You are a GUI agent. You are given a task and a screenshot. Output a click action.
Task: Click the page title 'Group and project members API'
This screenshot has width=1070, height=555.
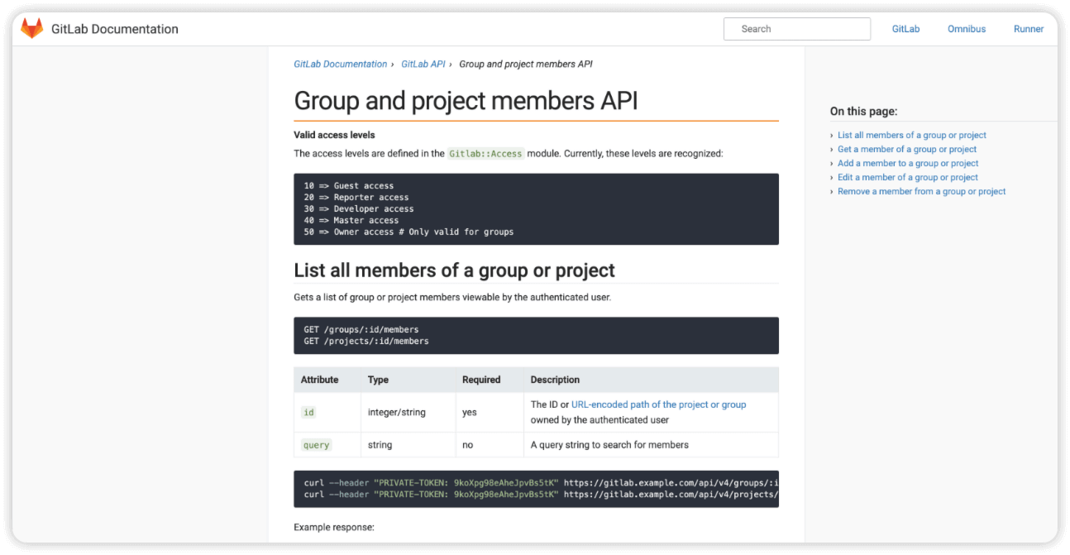pyautogui.click(x=466, y=101)
